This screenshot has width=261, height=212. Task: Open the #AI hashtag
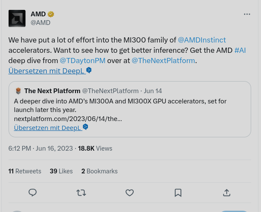[x=240, y=50]
